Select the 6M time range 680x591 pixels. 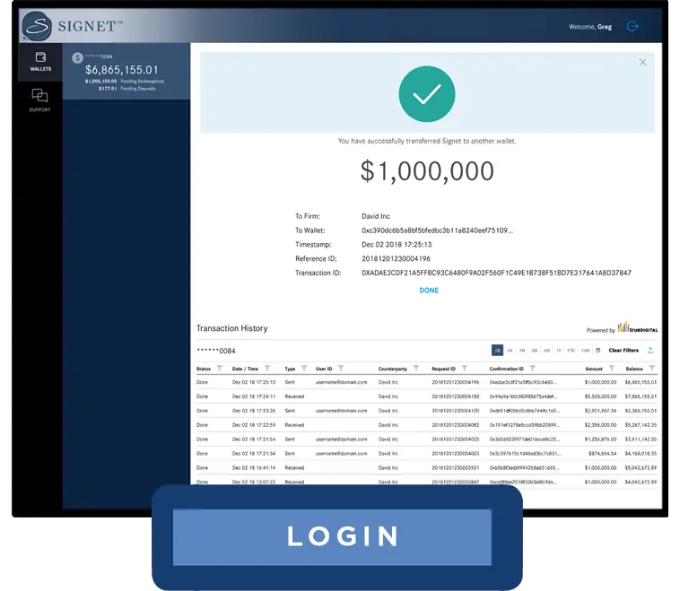(x=546, y=351)
